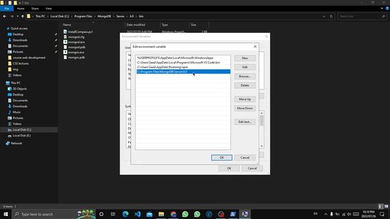Click volume speaker tray icon
The width and height of the screenshot is (390, 219).
point(349,214)
